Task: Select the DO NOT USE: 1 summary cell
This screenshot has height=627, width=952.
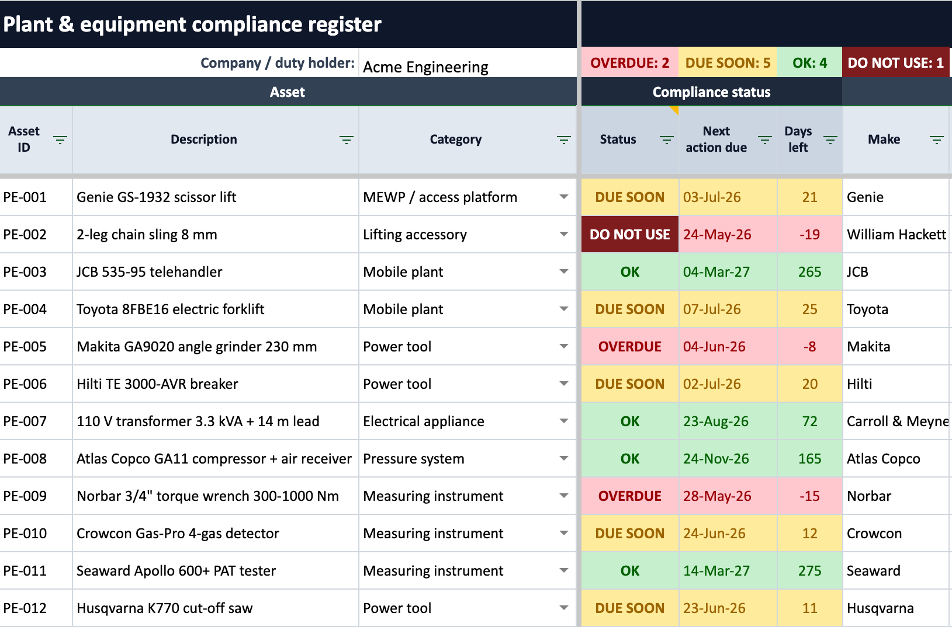Action: coord(896,62)
